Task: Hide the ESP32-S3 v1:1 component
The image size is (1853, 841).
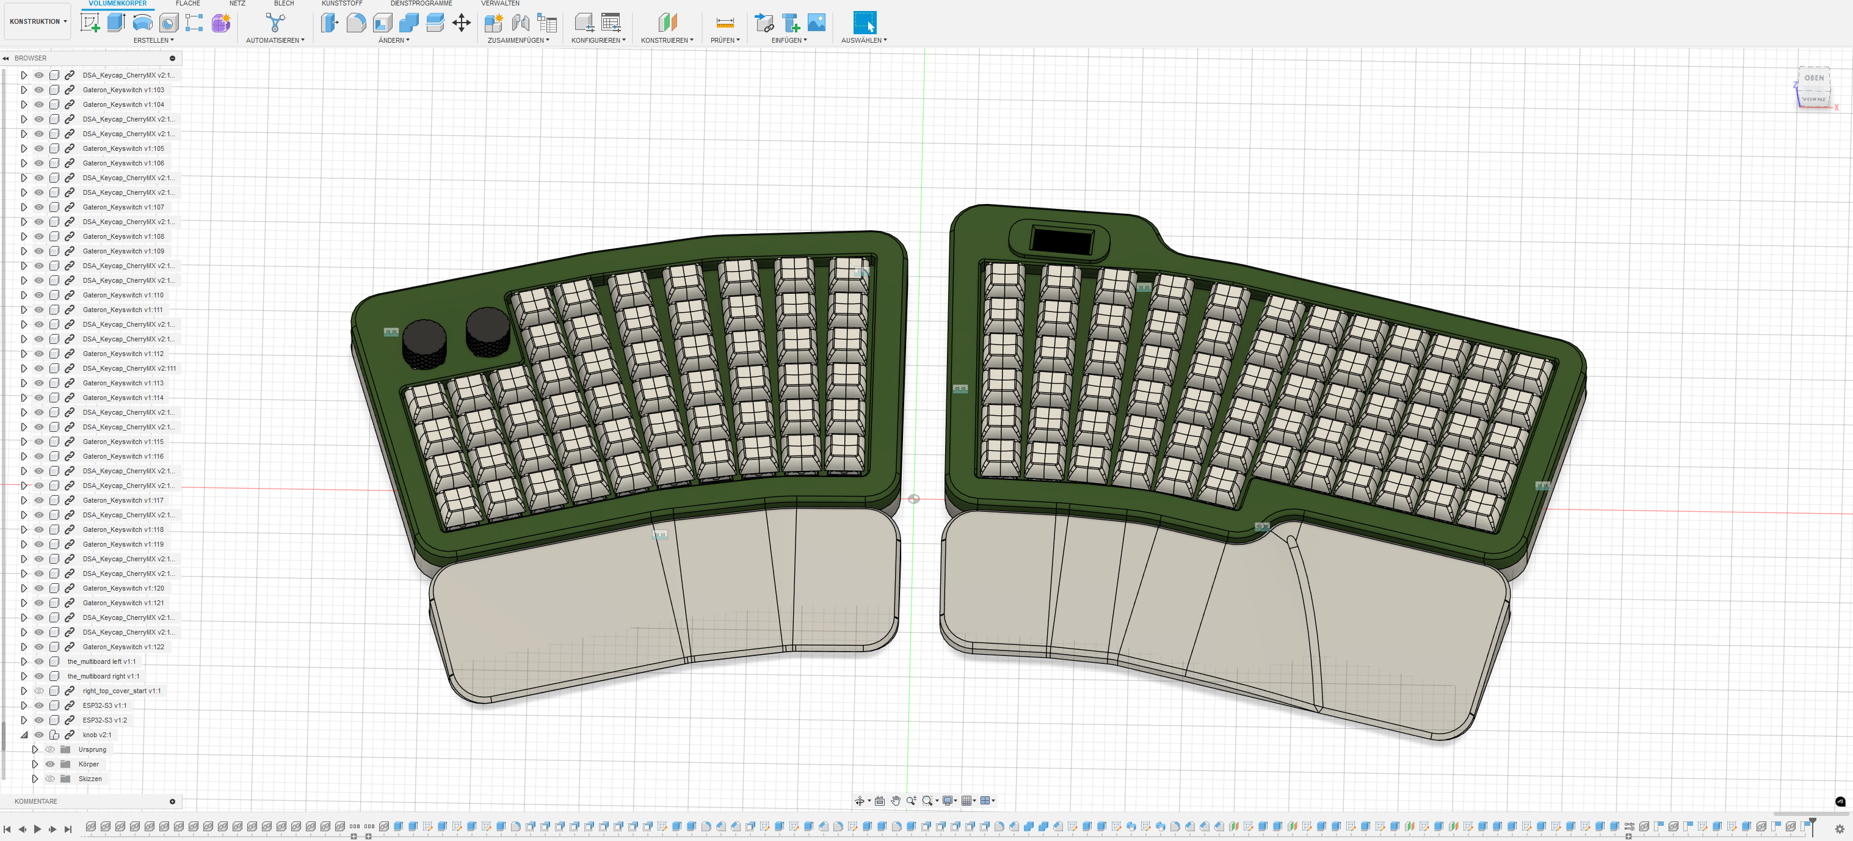Action: (x=39, y=705)
